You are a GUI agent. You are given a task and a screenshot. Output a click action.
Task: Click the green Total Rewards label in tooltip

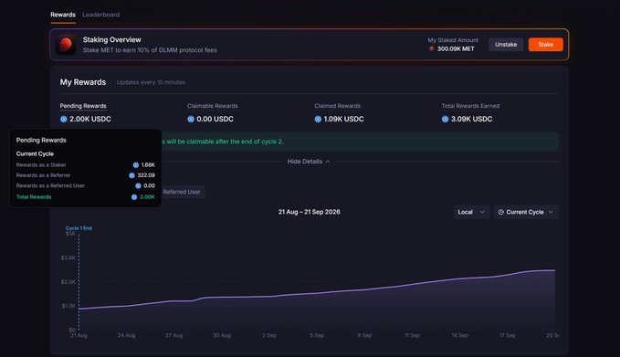click(x=34, y=197)
